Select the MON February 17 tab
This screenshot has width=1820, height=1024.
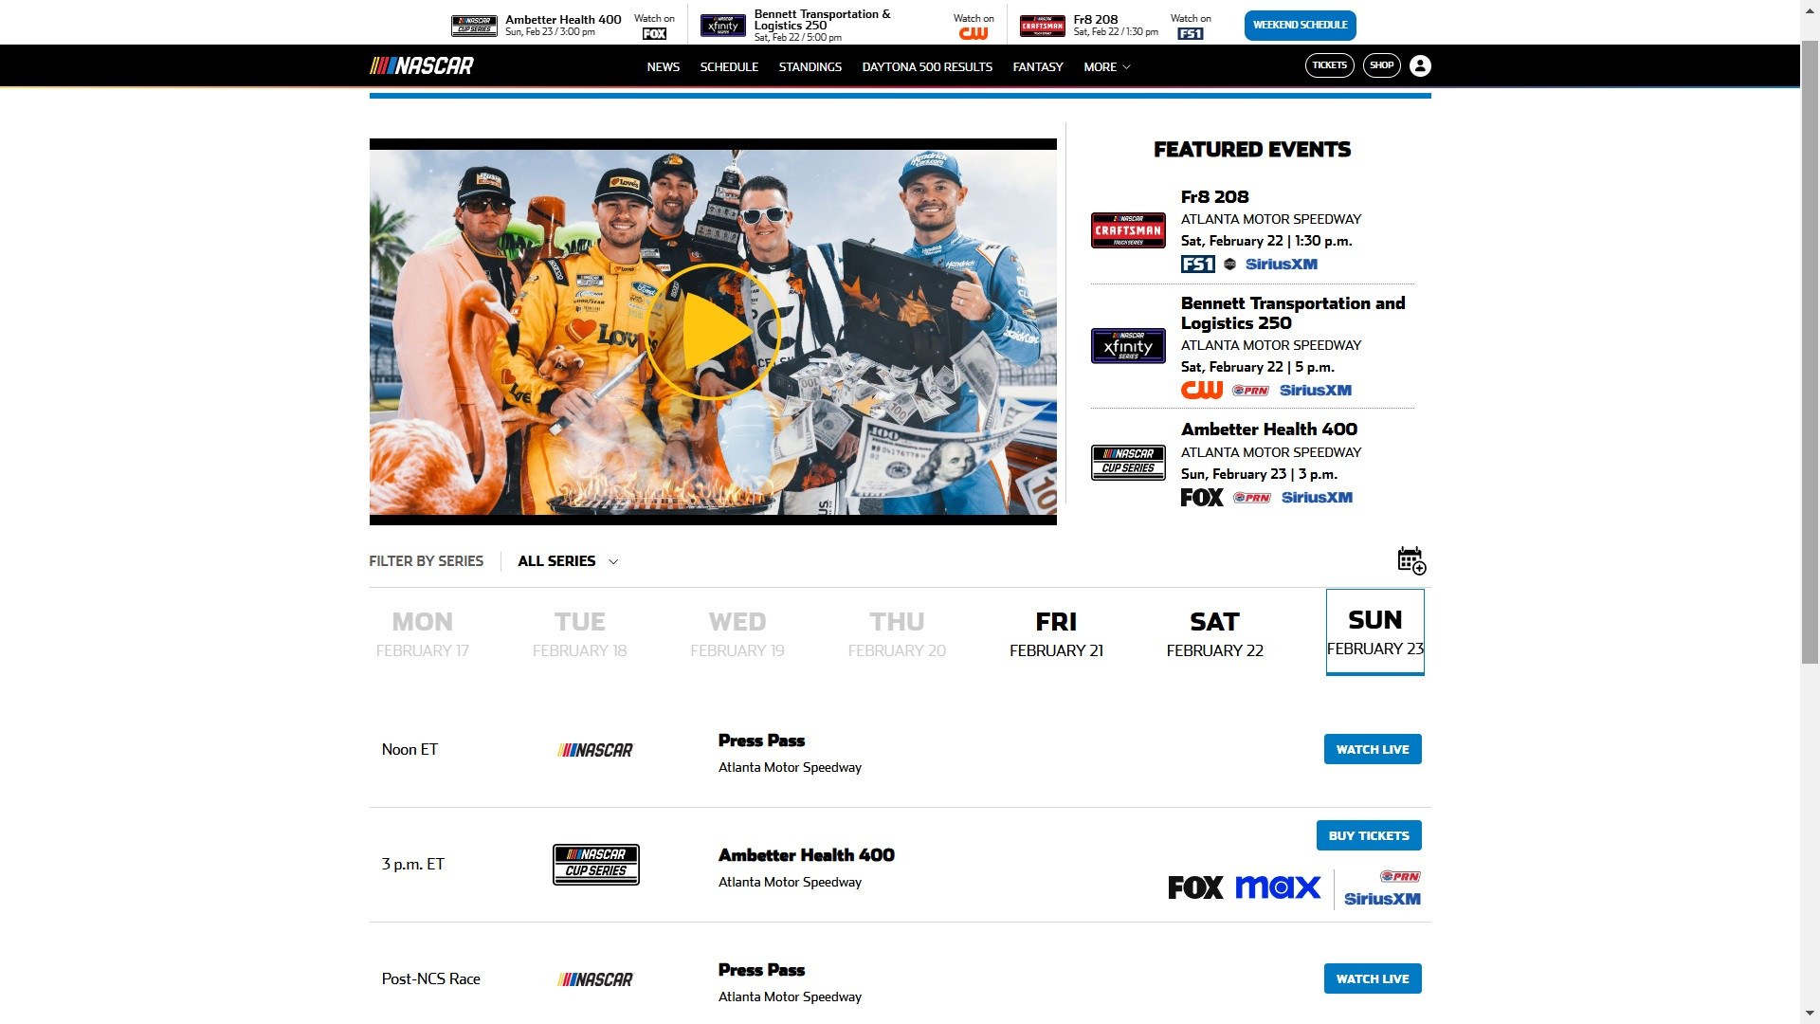[423, 633]
